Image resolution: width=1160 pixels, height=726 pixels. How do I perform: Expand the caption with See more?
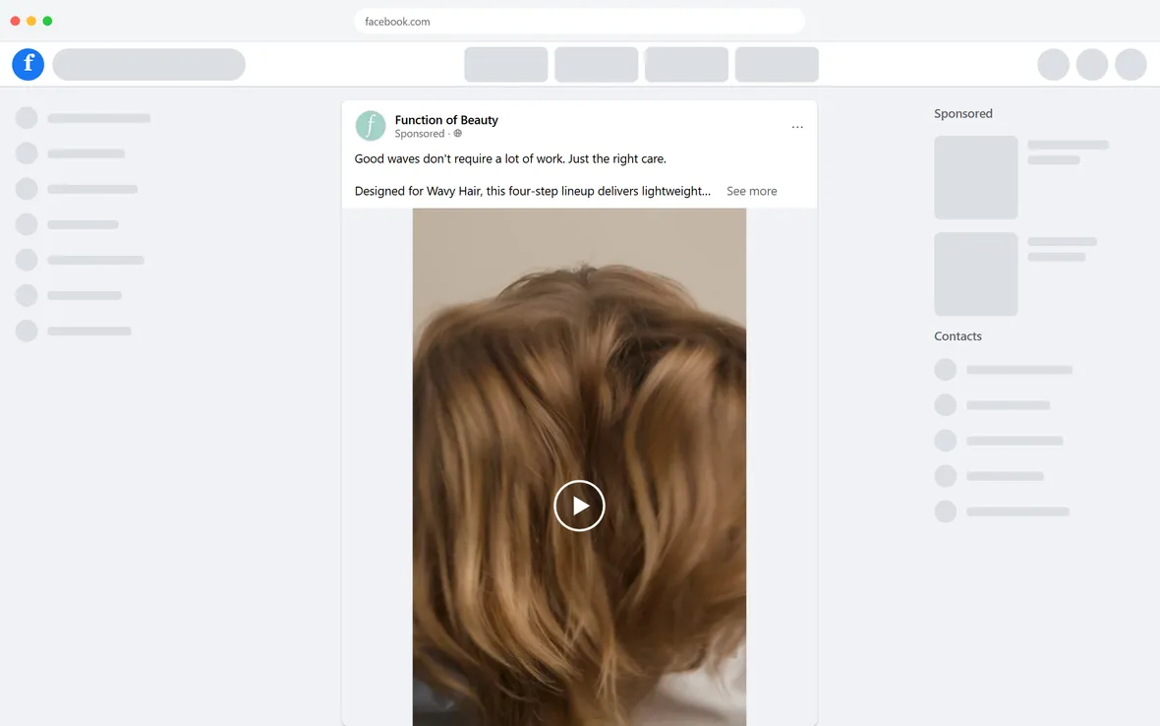[752, 191]
